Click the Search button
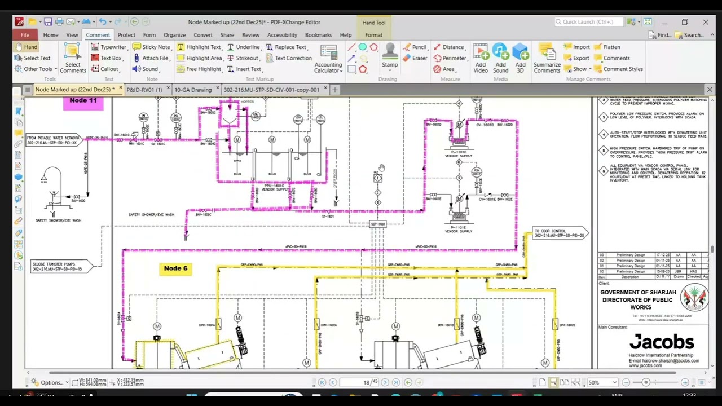The height and width of the screenshot is (406, 722). (x=690, y=35)
